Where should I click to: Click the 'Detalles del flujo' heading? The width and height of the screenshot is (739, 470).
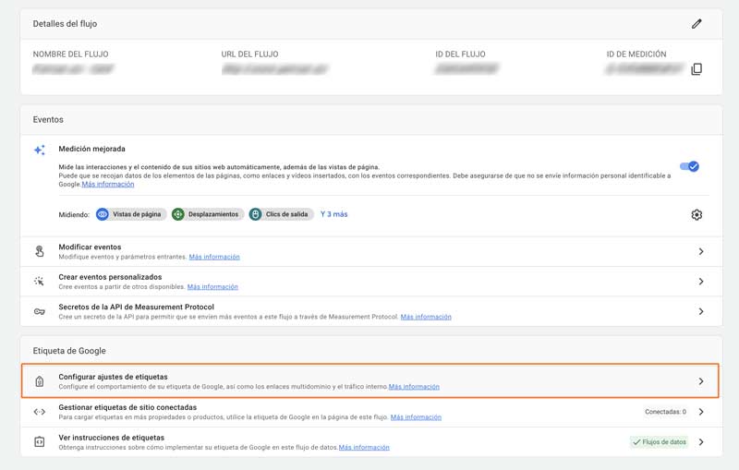pyautogui.click(x=65, y=24)
